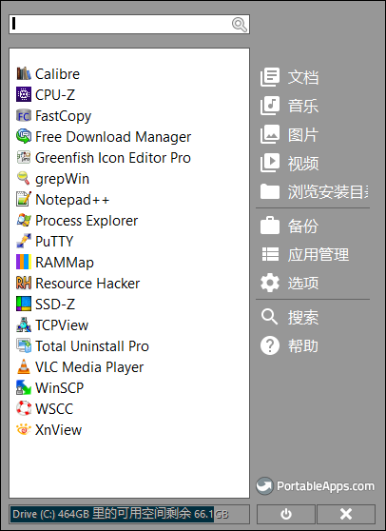This screenshot has height=531, width=386.
Task: Launch VLC Media Player
Action: (x=80, y=367)
